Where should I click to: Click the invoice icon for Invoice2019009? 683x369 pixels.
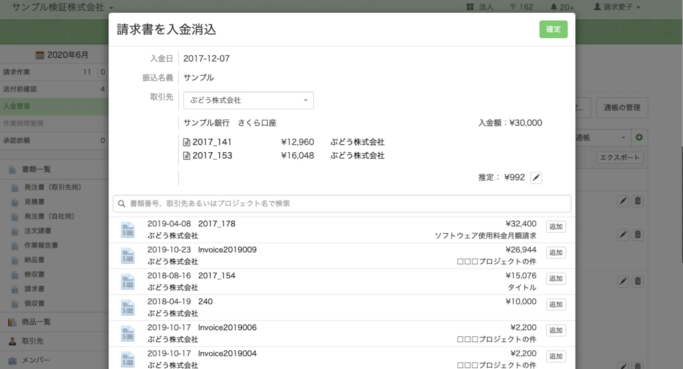[x=128, y=256]
